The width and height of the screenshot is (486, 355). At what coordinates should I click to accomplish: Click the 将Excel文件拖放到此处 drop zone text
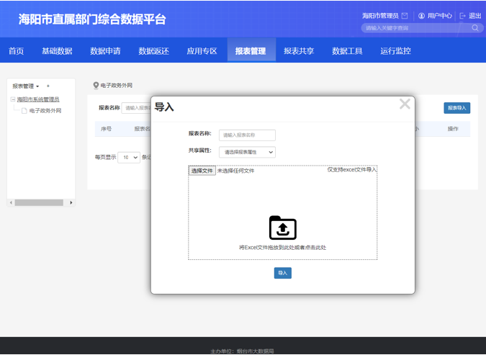(x=283, y=248)
